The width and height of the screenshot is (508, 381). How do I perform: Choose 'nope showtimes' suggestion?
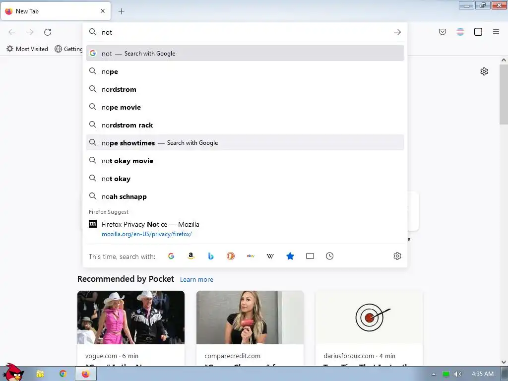(245, 143)
